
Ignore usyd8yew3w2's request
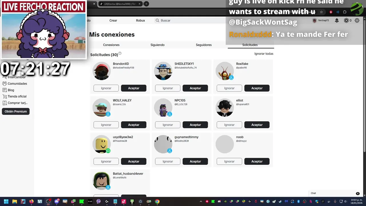point(106,161)
